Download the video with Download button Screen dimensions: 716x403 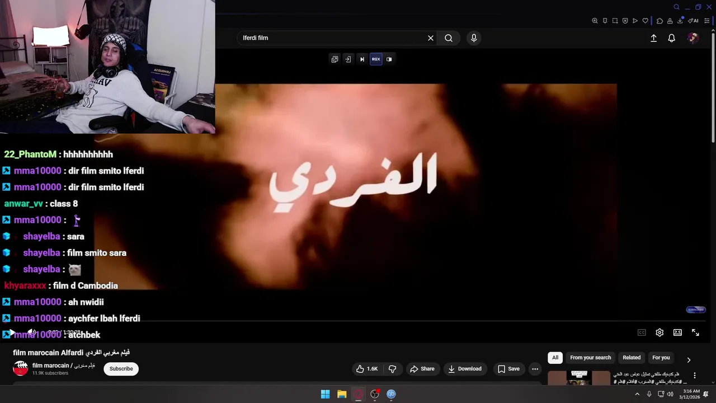coord(465,369)
